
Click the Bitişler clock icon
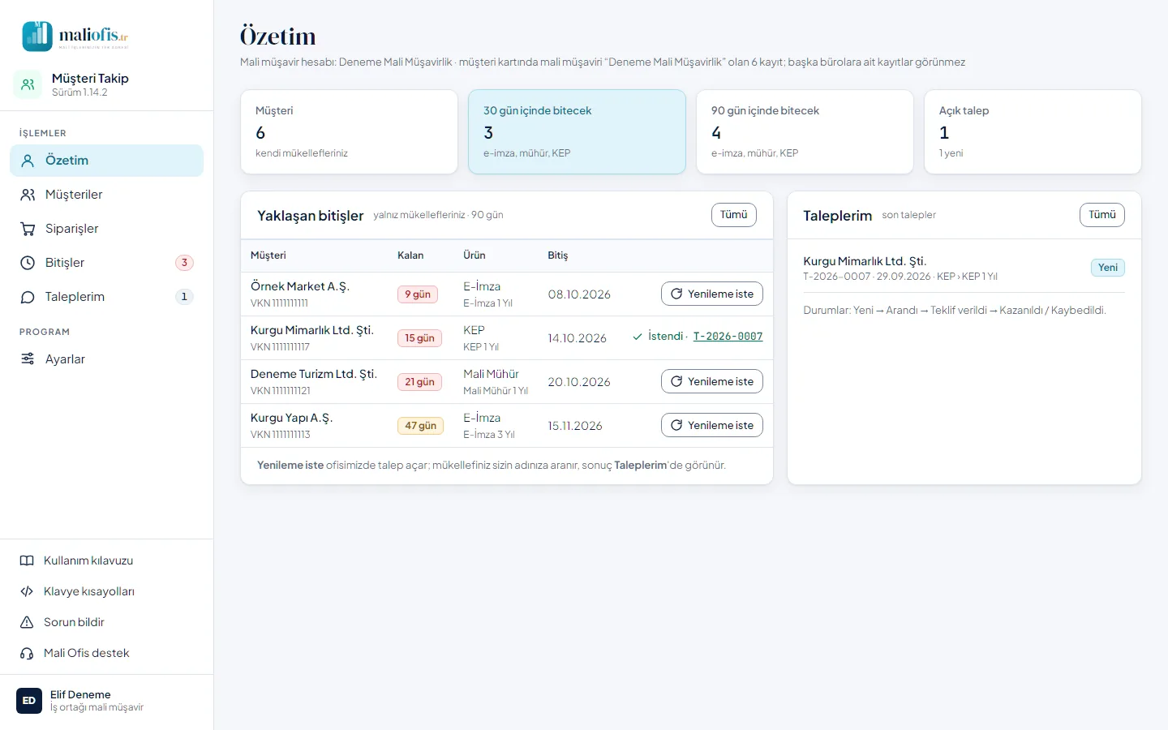pyautogui.click(x=28, y=263)
